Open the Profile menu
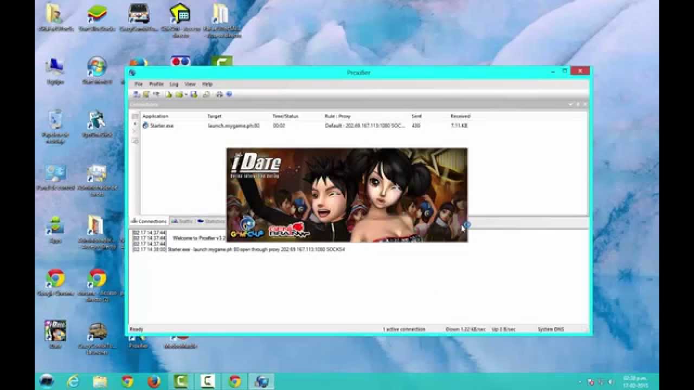Image resolution: width=694 pixels, height=390 pixels. (x=156, y=84)
